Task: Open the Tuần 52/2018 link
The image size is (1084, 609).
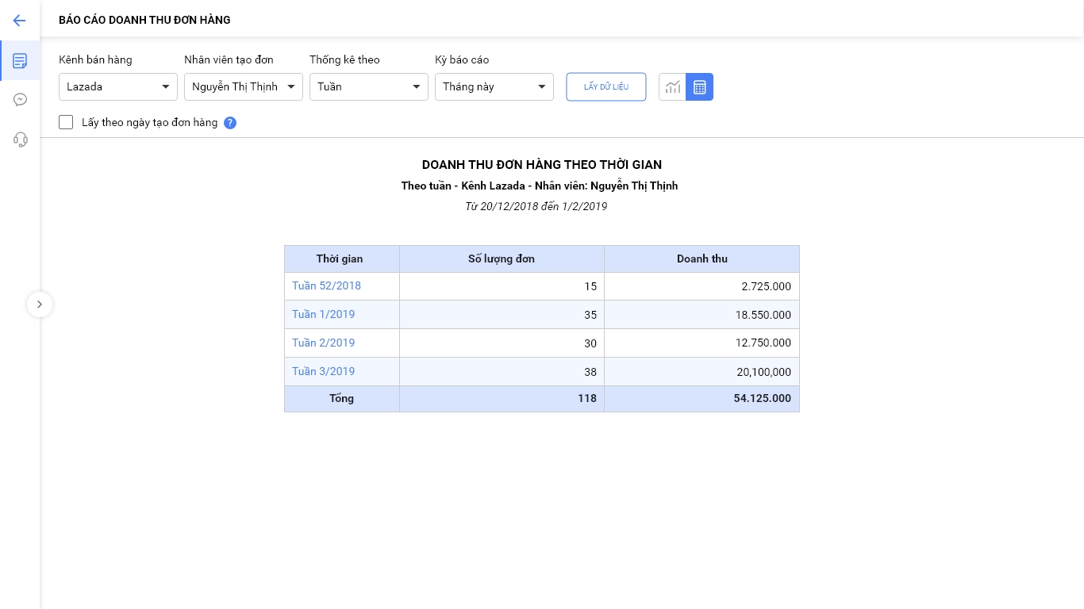Action: [326, 285]
